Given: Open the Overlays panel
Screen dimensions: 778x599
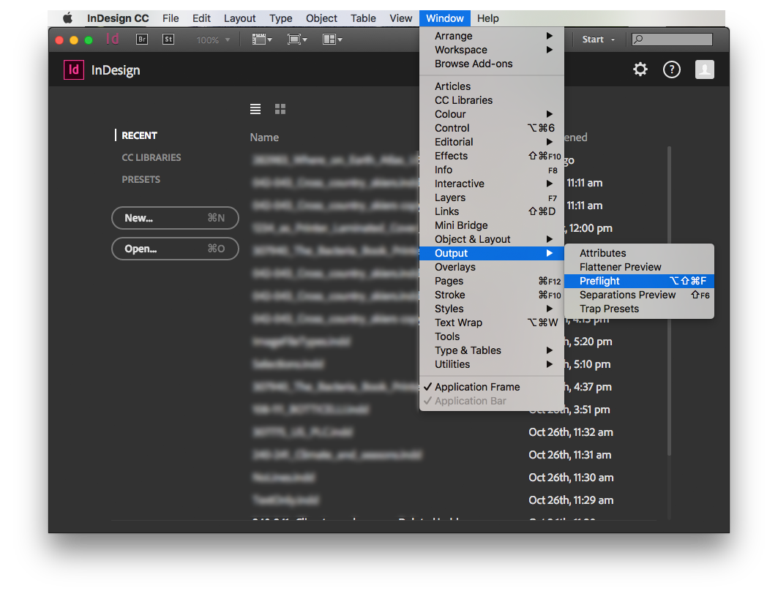Looking at the screenshot, I should click(492, 267).
